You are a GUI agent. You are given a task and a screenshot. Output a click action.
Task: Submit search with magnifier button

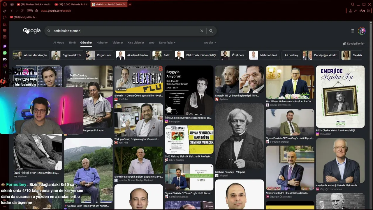tap(211, 31)
